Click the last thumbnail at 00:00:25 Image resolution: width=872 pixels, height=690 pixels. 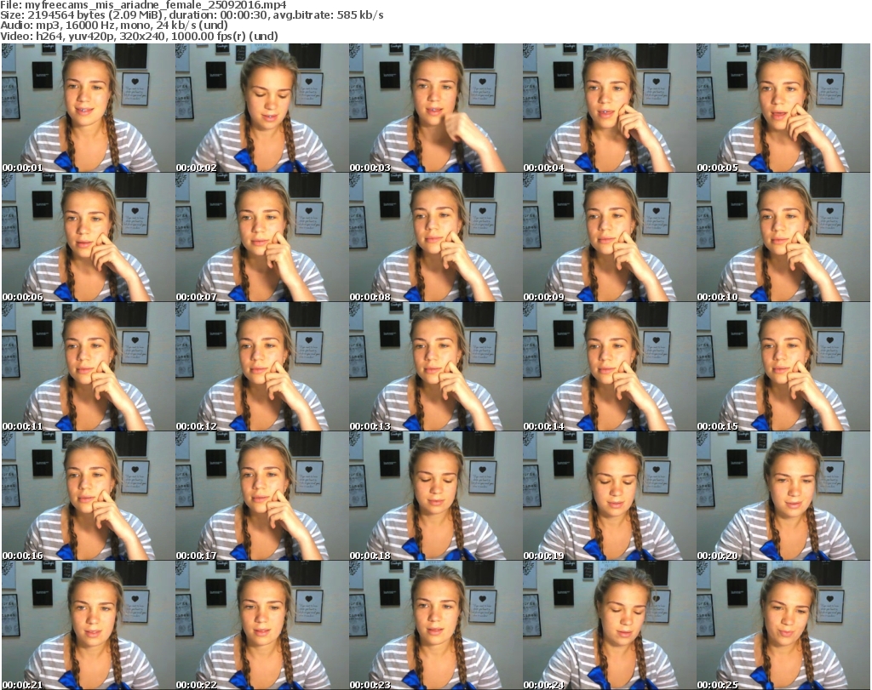(782, 625)
